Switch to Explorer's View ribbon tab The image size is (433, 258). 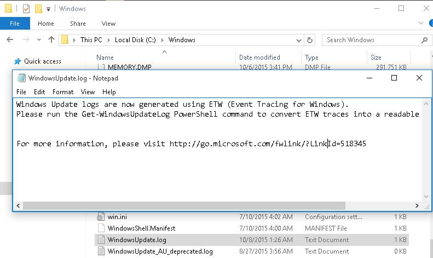pyautogui.click(x=108, y=24)
